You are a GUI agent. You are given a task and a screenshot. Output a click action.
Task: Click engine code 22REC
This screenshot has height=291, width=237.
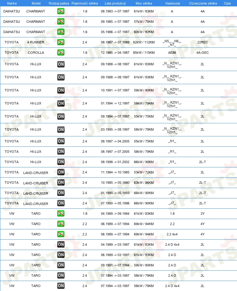click(202, 42)
